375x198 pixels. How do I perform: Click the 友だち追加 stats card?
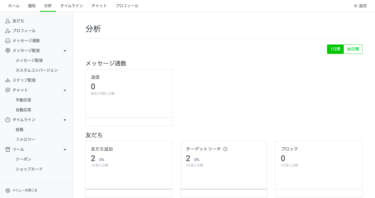coord(129,169)
